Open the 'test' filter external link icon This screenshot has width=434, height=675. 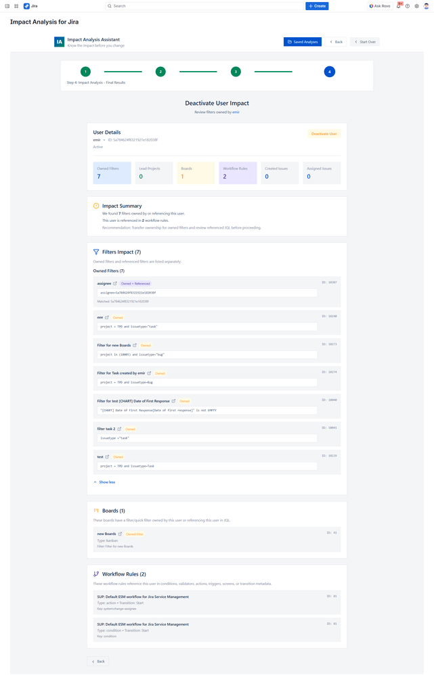click(x=107, y=457)
